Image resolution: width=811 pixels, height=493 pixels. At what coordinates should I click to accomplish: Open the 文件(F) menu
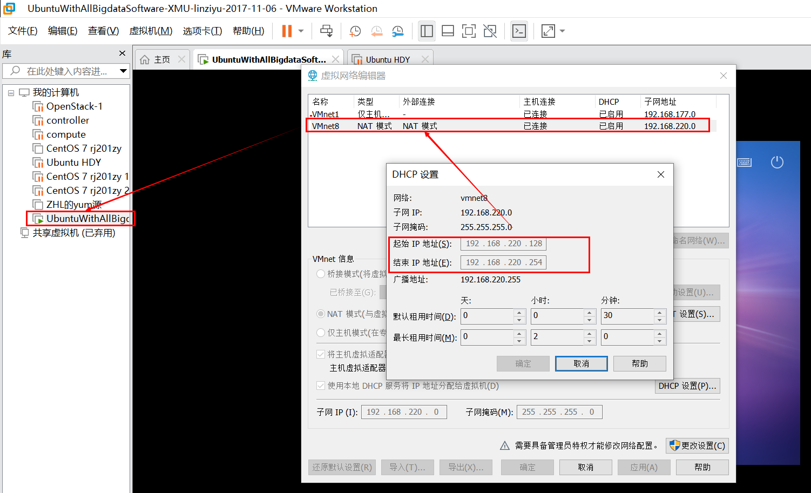coord(23,31)
